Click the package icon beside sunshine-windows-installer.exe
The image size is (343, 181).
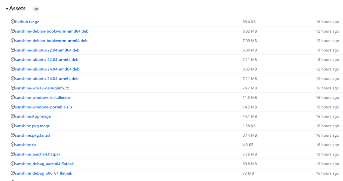[13, 97]
